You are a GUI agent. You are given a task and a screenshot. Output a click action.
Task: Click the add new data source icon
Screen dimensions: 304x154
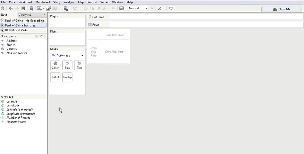31,8
